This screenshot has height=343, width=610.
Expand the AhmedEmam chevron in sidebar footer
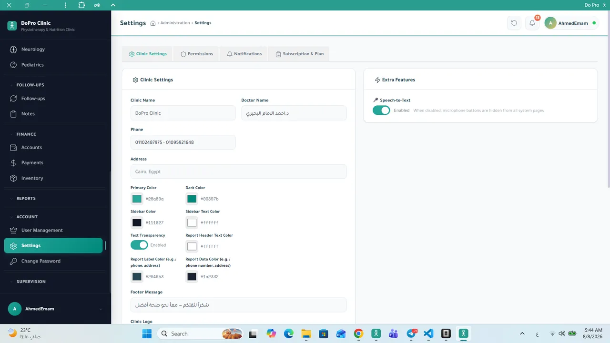point(101,309)
